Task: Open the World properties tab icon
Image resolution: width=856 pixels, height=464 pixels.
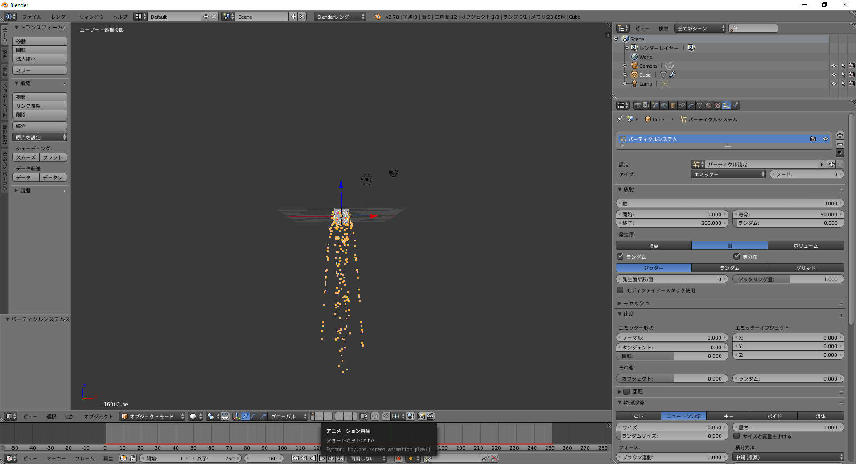Action: click(664, 105)
